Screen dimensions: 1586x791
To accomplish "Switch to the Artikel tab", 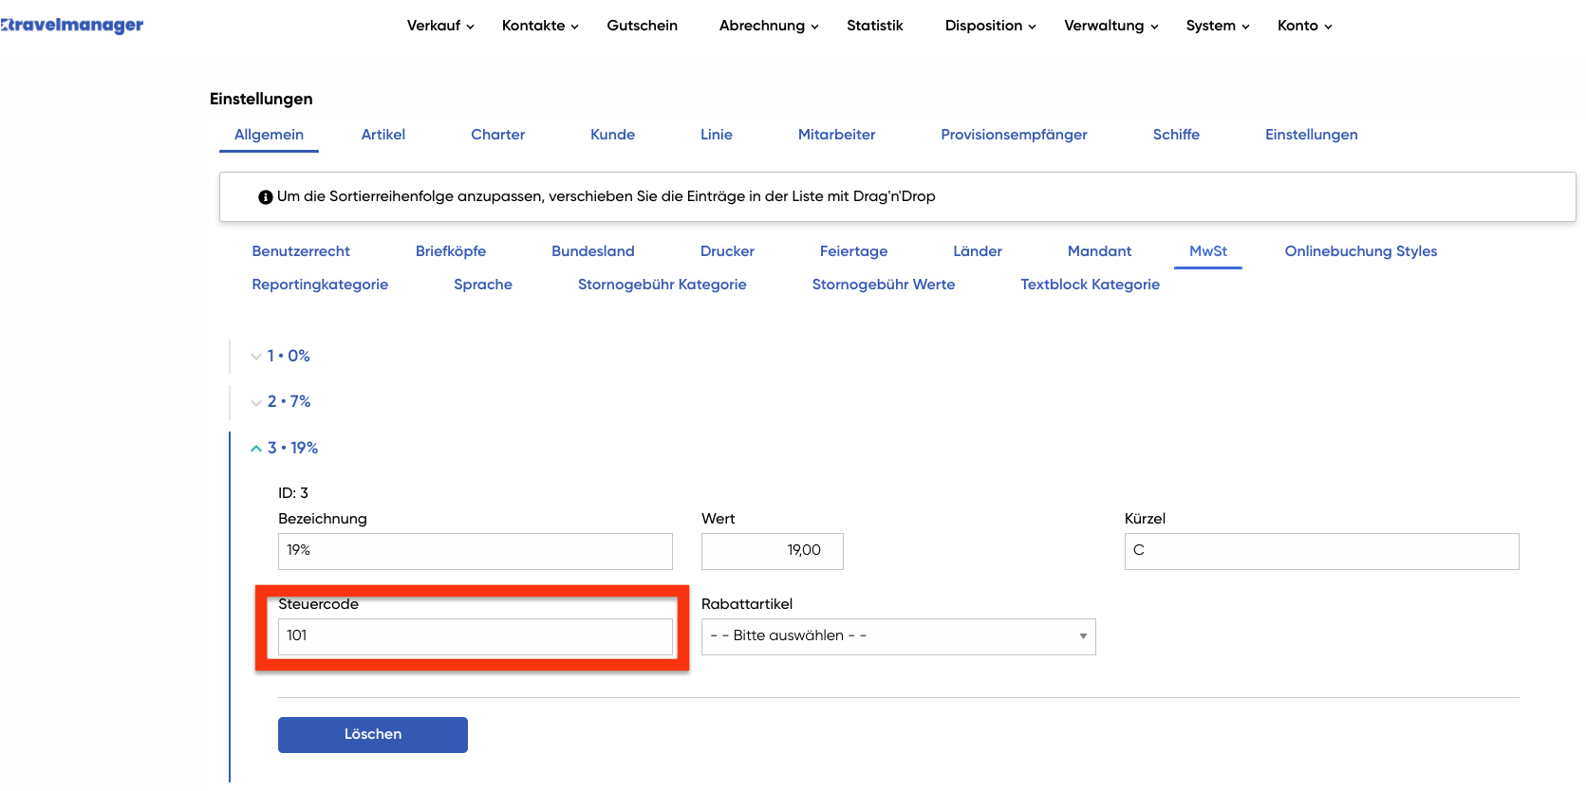I will [x=383, y=135].
